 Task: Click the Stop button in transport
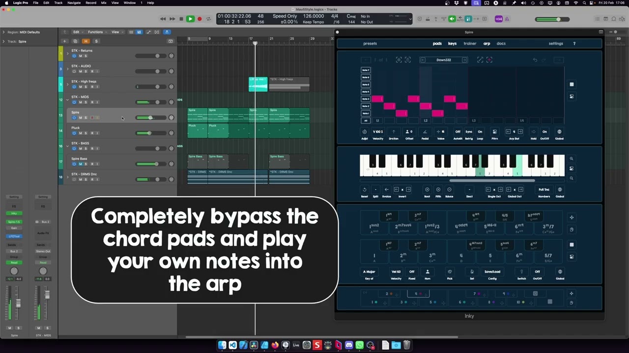(181, 19)
